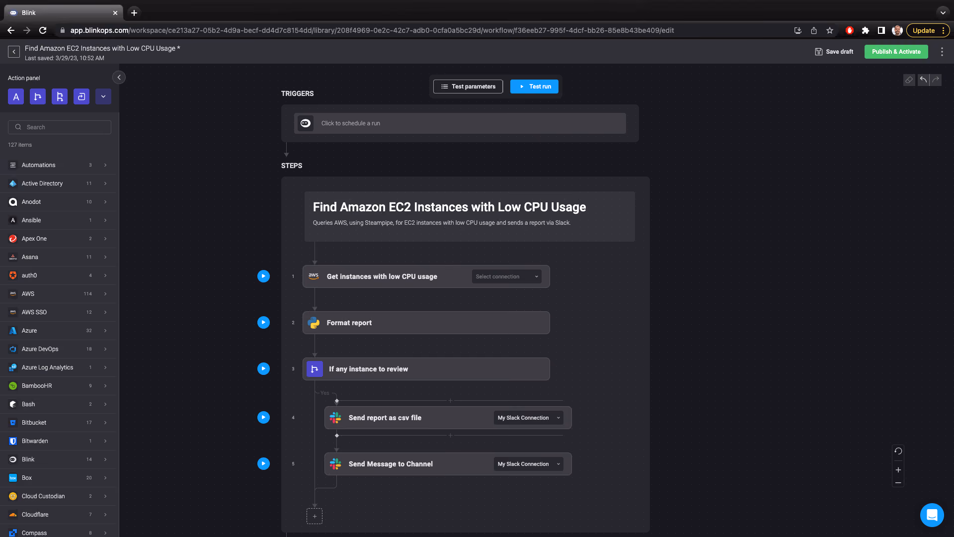
Task: Open more step types dropdown
Action: [x=103, y=96]
